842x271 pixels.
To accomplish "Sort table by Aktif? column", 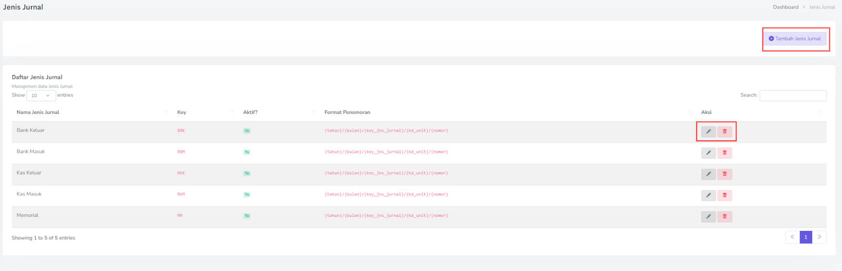I will [250, 112].
